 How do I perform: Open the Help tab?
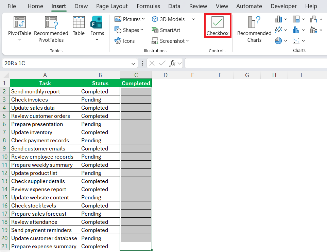pyautogui.click(x=311, y=6)
